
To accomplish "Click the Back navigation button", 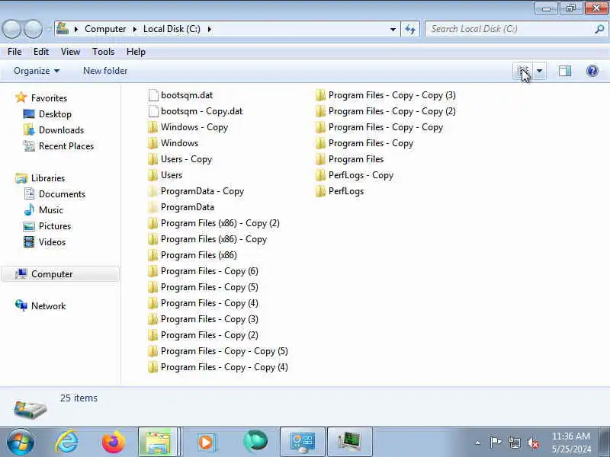I will [12, 29].
